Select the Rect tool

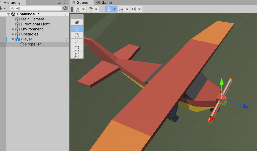click(77, 48)
